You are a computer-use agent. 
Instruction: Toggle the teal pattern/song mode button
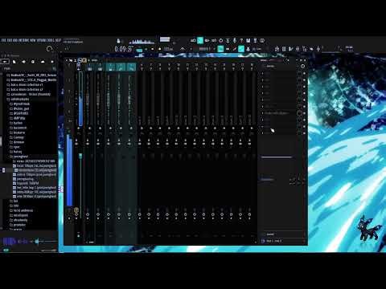pos(139,50)
